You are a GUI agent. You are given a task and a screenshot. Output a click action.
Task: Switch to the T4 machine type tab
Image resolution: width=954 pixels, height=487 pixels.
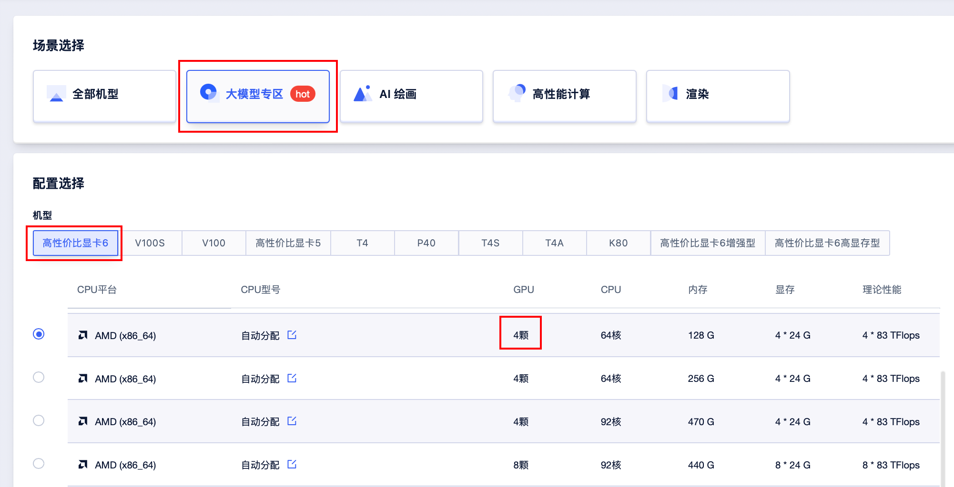(x=362, y=243)
